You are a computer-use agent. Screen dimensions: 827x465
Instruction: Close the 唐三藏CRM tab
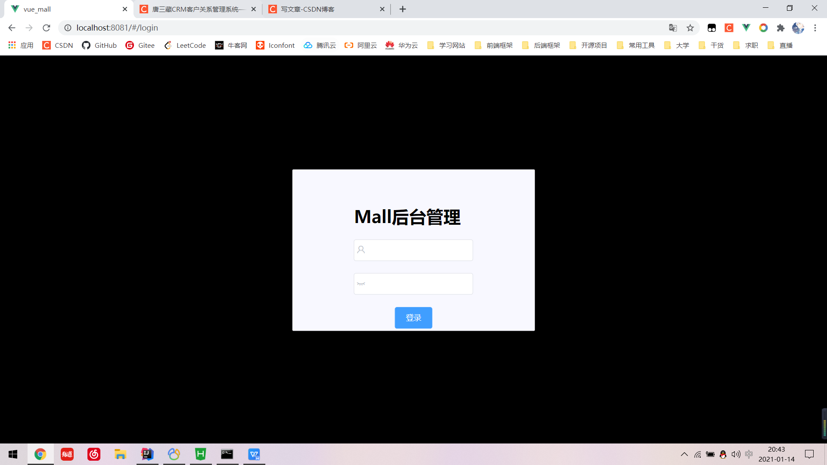[x=253, y=9]
